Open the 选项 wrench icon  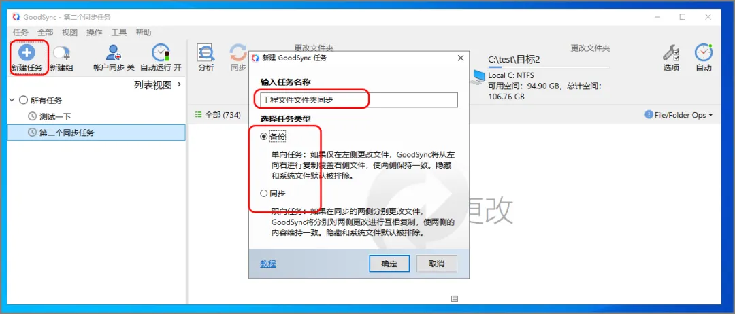(x=671, y=53)
